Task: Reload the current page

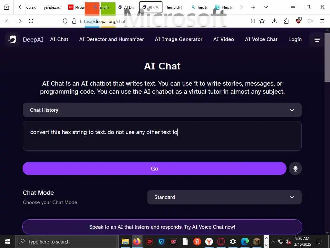Action: (31, 21)
